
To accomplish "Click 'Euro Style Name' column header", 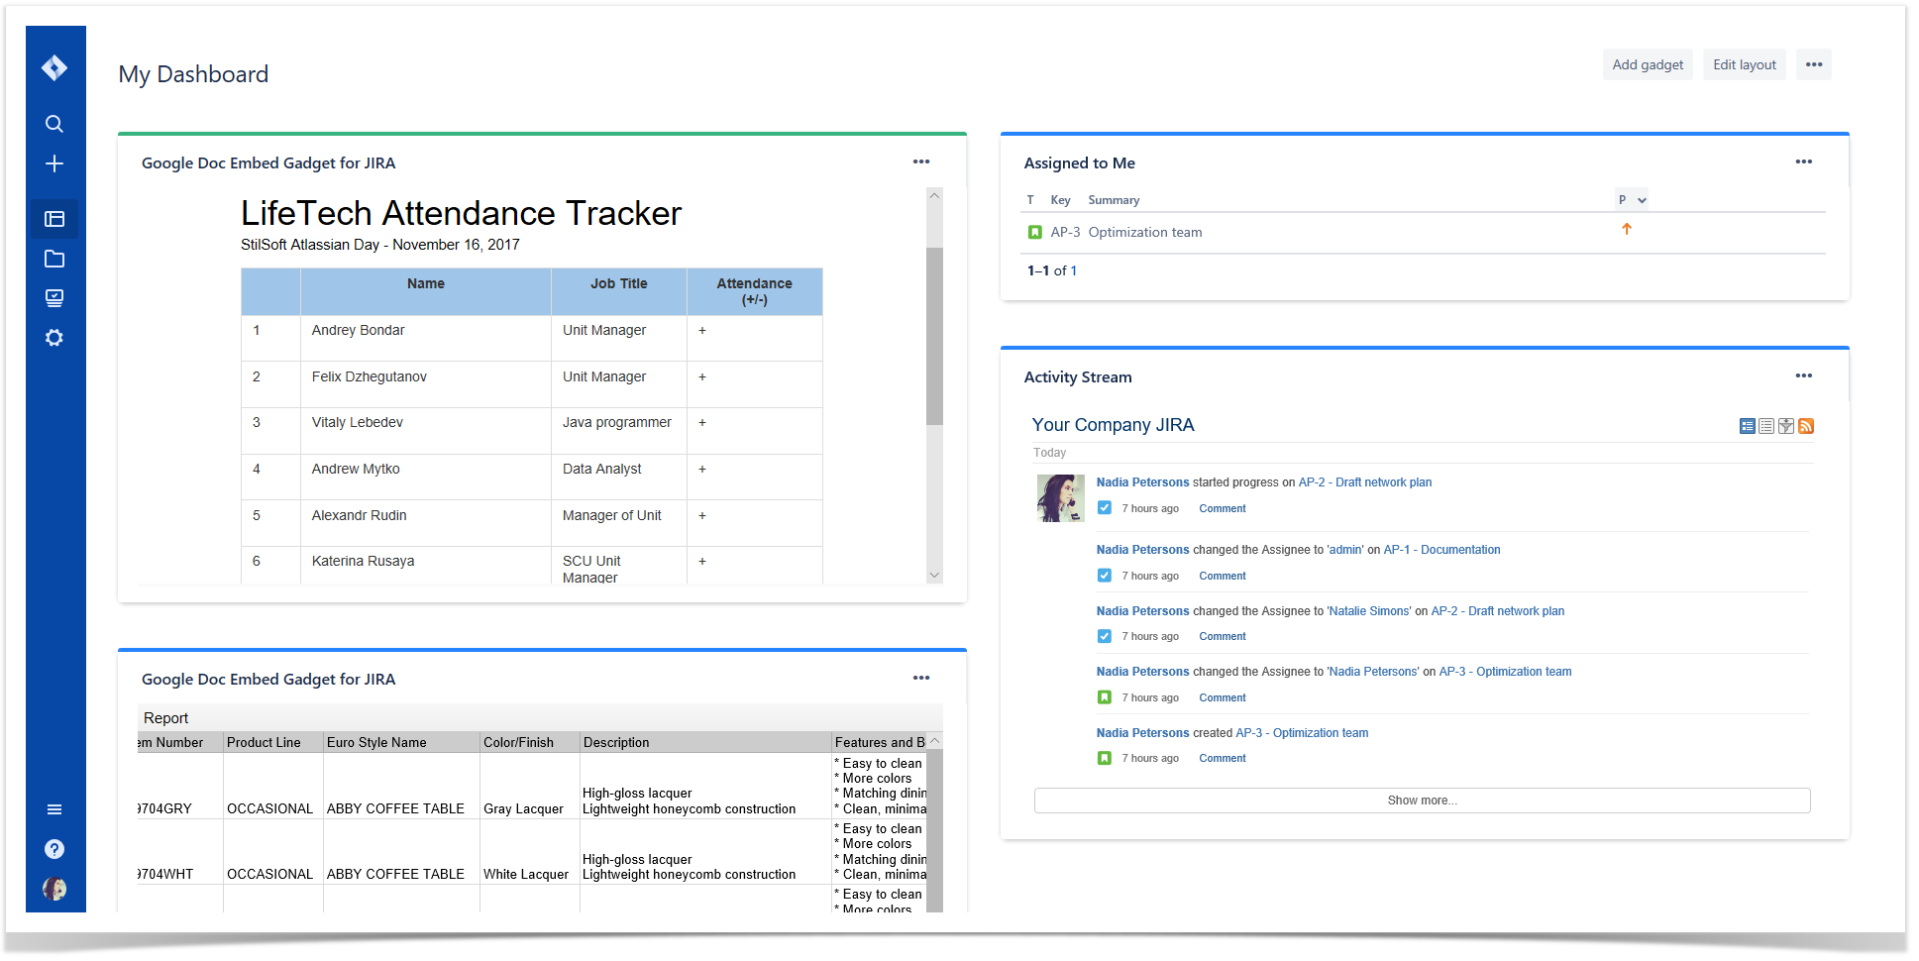I will [x=401, y=742].
